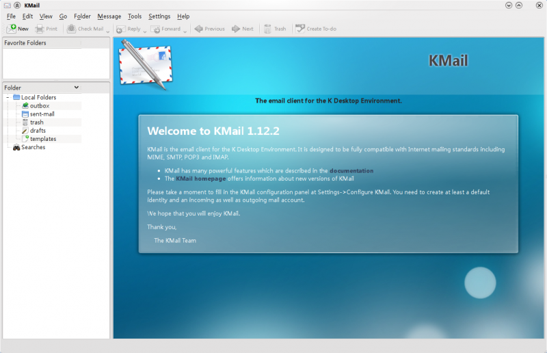
Task: Select the 'drafts' folder label
Action: (x=38, y=131)
